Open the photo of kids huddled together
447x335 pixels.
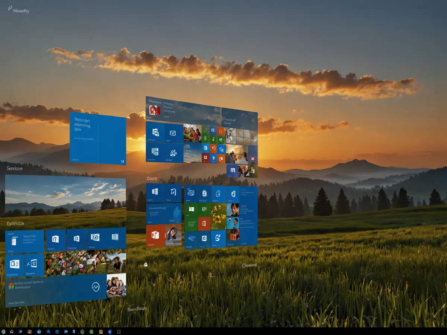pos(116,286)
